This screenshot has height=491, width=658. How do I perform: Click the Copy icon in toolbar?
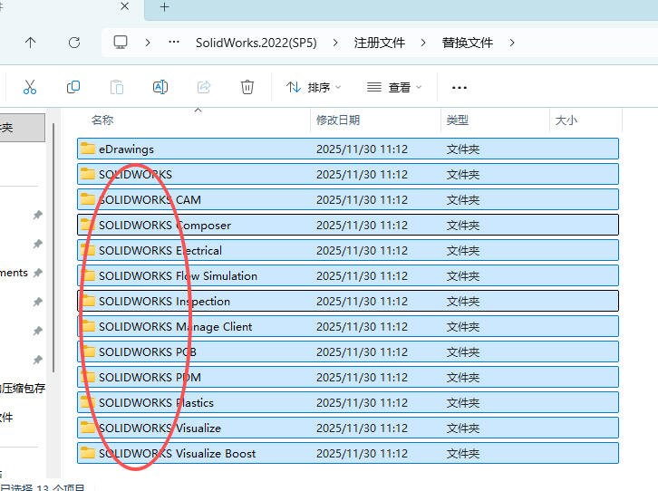[x=73, y=87]
